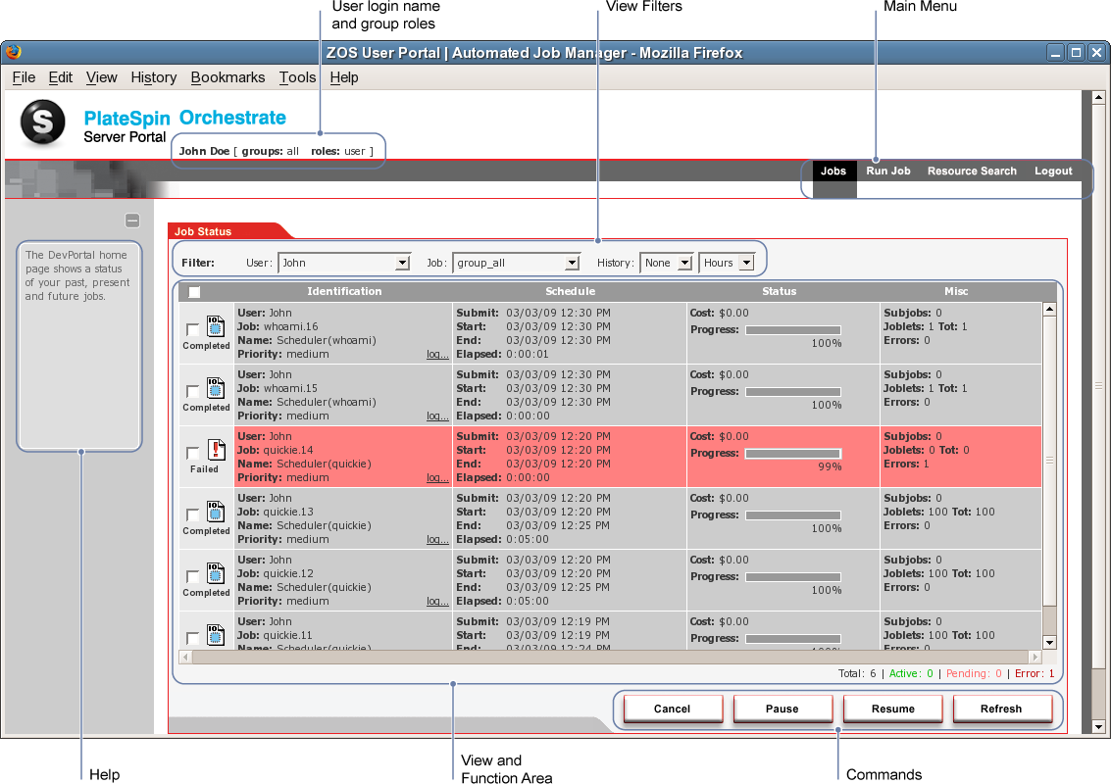Open the Help menu
The image size is (1111, 784).
pyautogui.click(x=343, y=77)
